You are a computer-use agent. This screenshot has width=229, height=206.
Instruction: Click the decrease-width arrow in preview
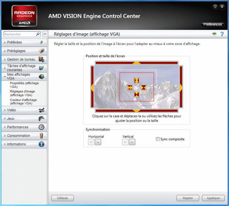click(x=143, y=87)
